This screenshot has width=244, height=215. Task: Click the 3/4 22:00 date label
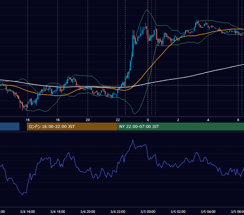click(x=118, y=211)
